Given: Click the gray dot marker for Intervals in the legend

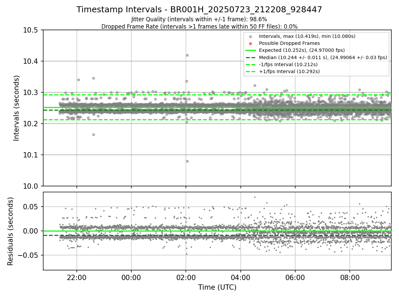Looking at the screenshot, I should pyautogui.click(x=251, y=37).
